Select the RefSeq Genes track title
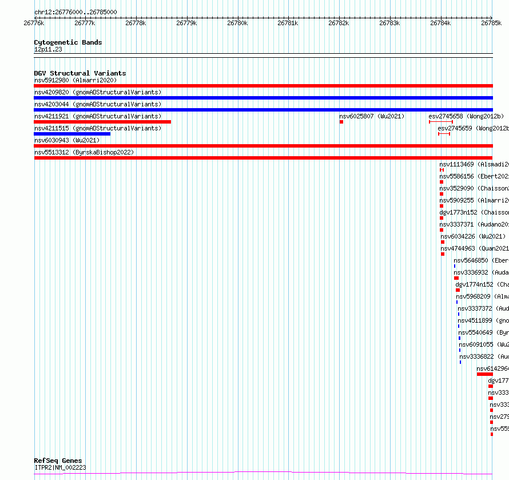 click(58, 461)
